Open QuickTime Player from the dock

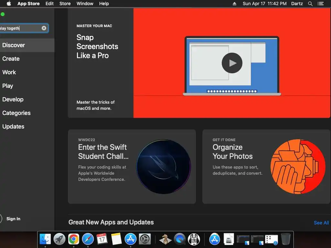pyautogui.click(x=180, y=239)
